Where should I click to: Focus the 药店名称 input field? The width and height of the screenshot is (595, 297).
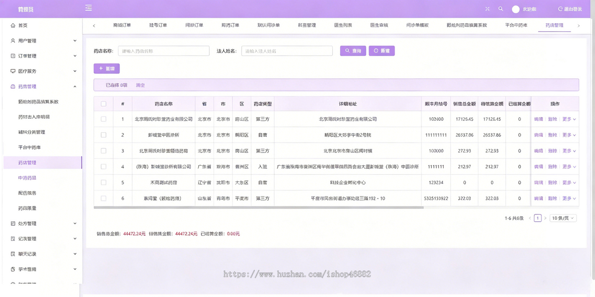pos(164,51)
